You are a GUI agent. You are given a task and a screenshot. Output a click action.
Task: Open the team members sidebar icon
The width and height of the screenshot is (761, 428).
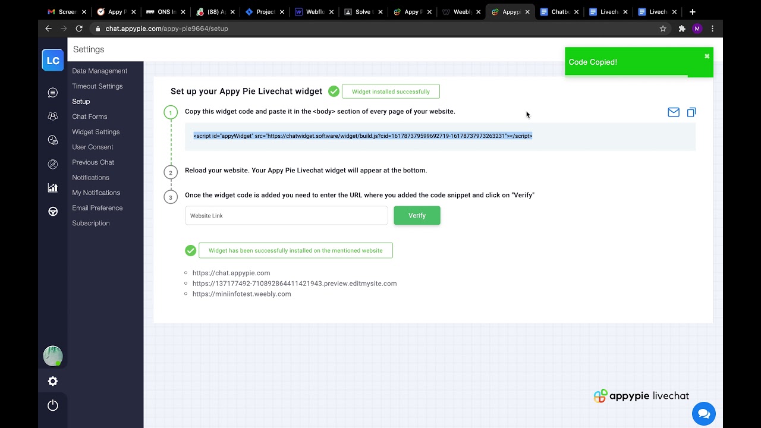coord(53,117)
